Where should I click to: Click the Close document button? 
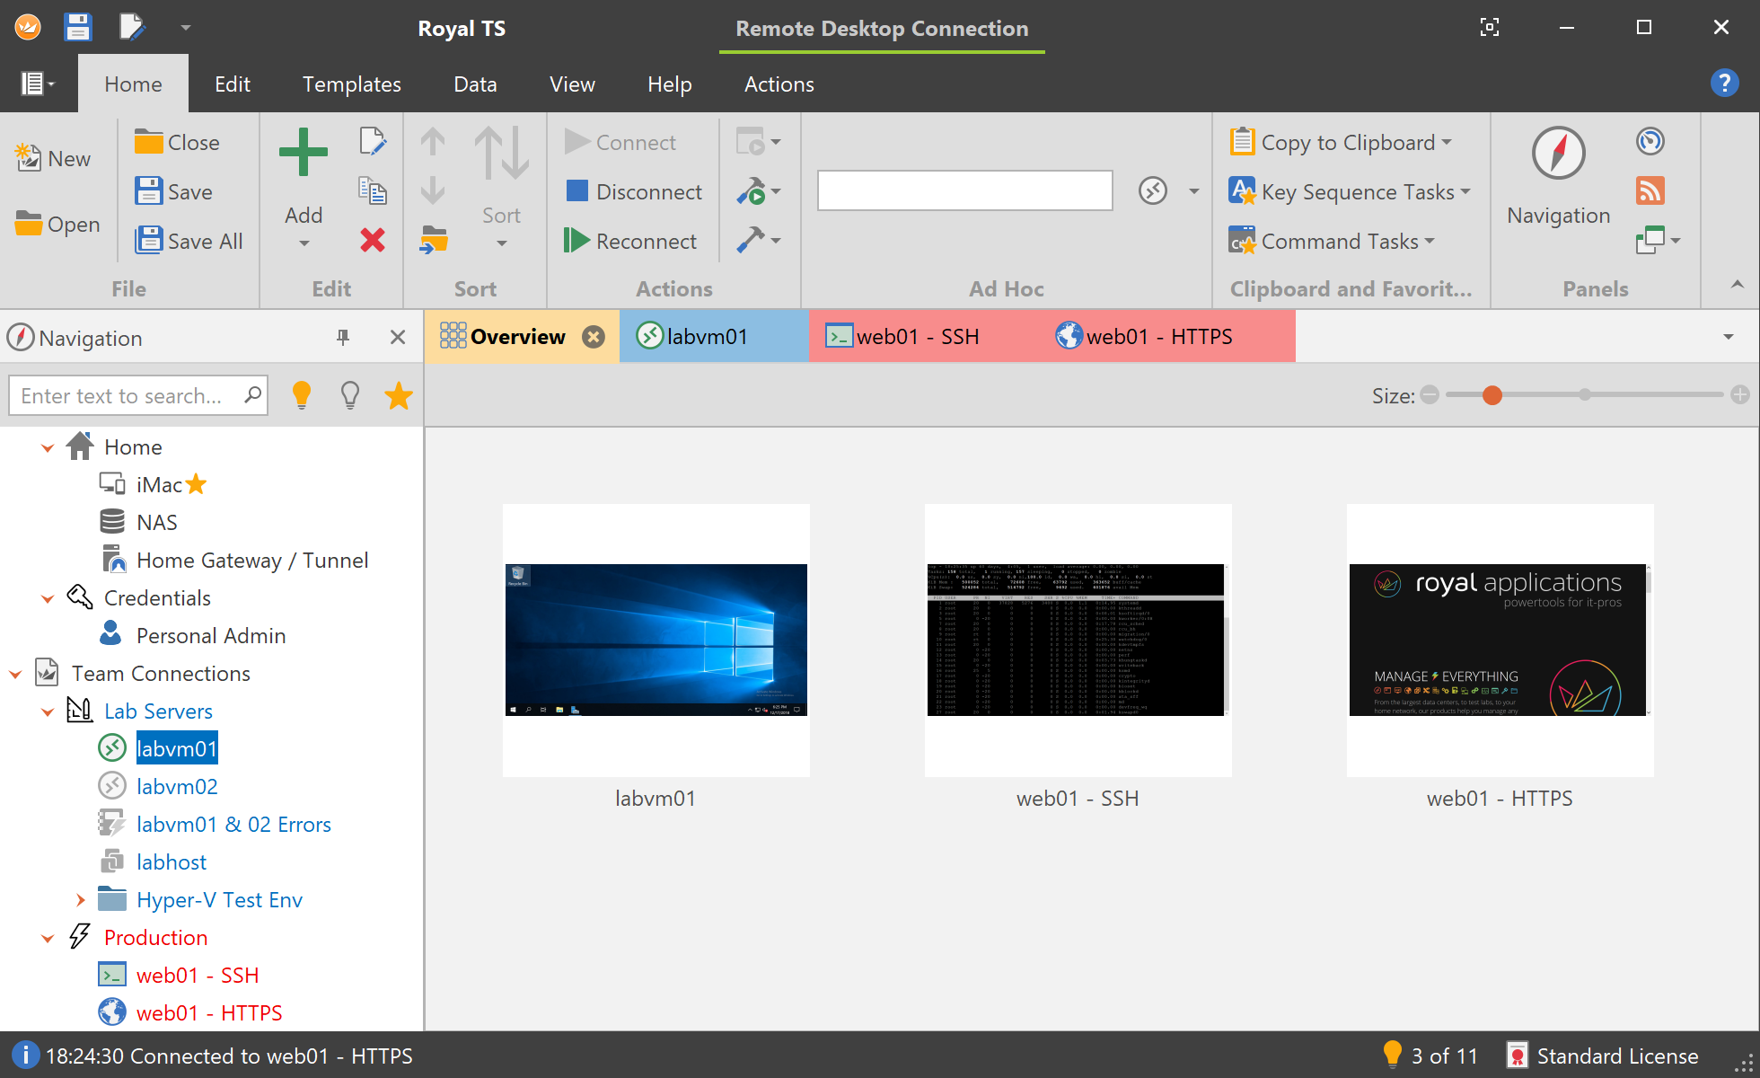point(177,142)
